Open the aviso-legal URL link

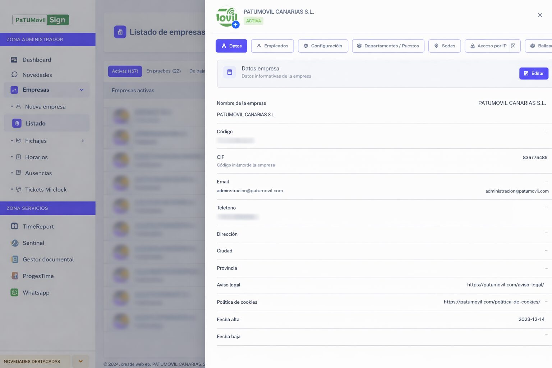pos(505,285)
